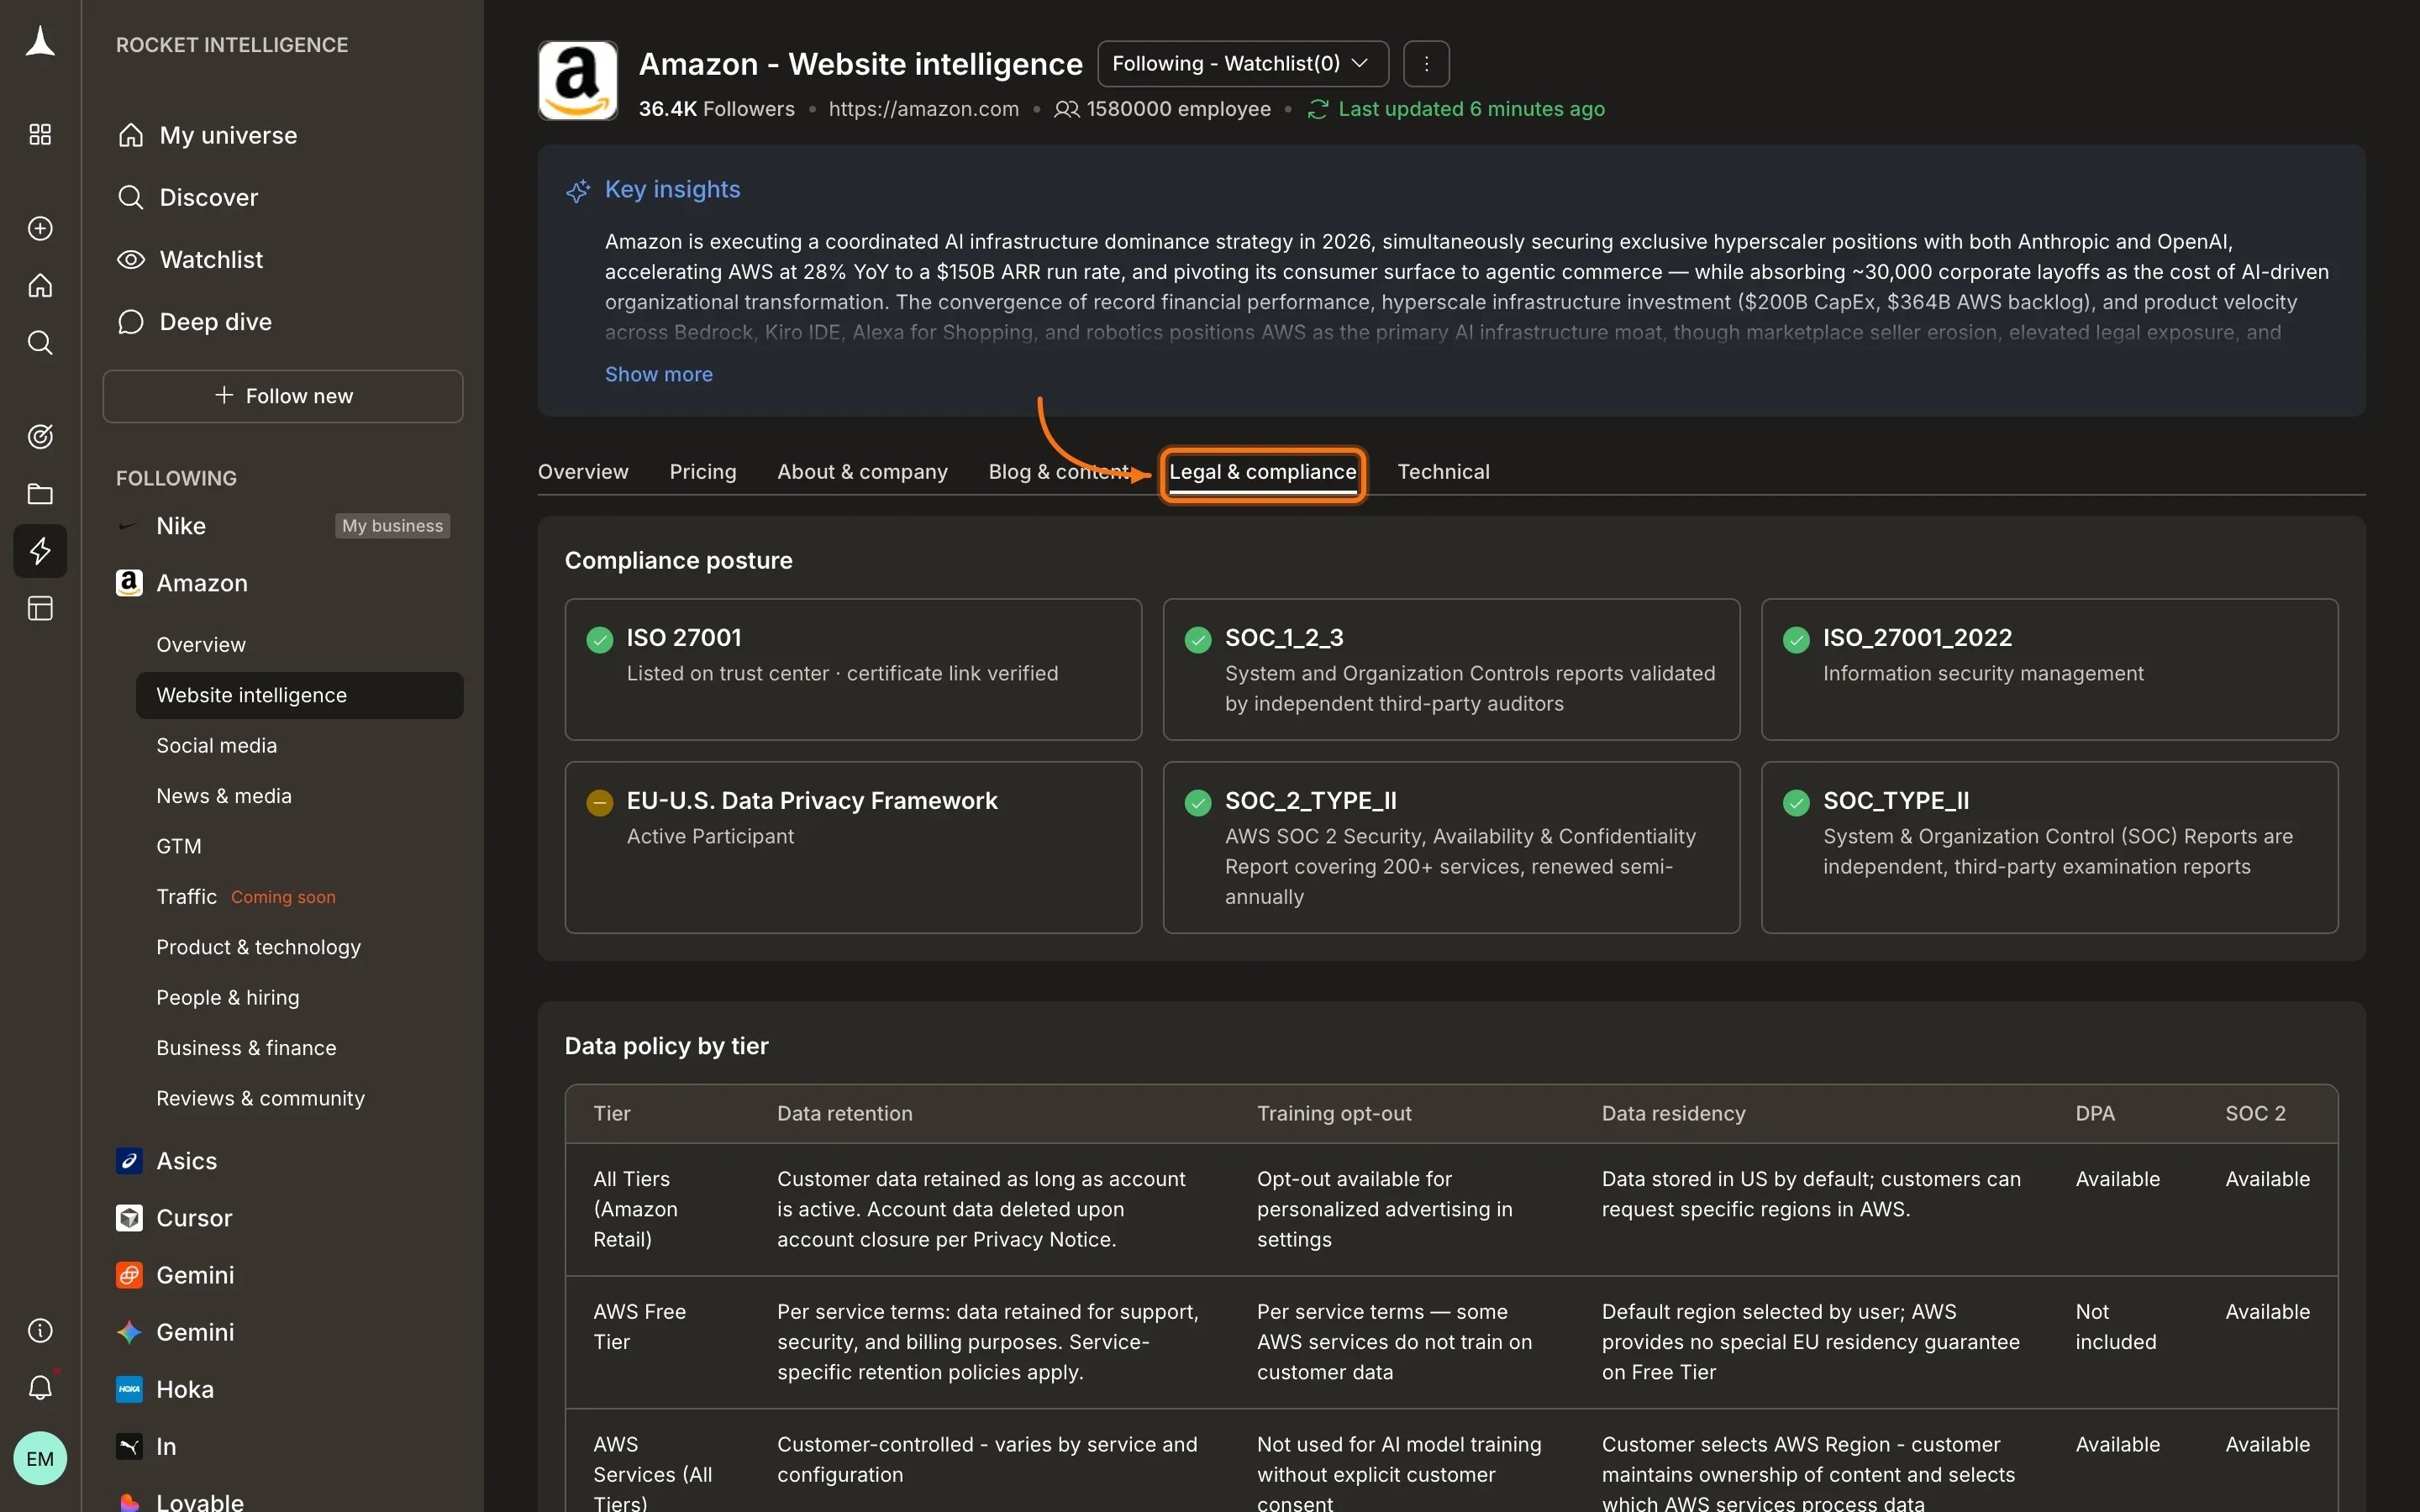Screen dimensions: 2420x1512
Task: Open the layout panel icon in left rail
Action: pos(40,608)
